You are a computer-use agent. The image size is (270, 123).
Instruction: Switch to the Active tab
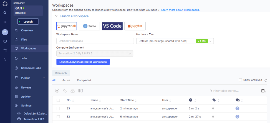pos(66,80)
